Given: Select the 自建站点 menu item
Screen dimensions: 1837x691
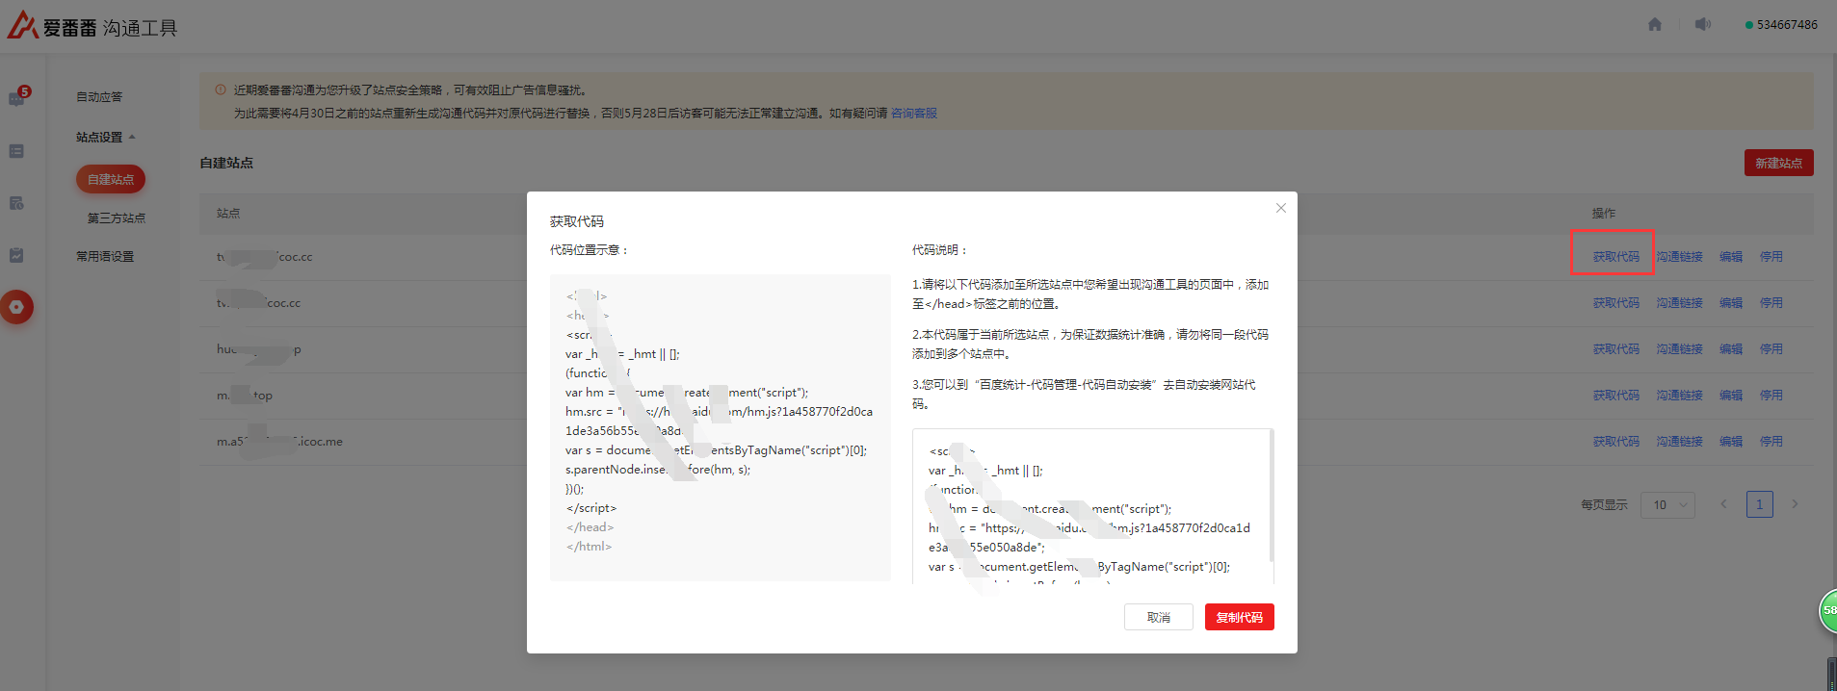Looking at the screenshot, I should point(111,179).
